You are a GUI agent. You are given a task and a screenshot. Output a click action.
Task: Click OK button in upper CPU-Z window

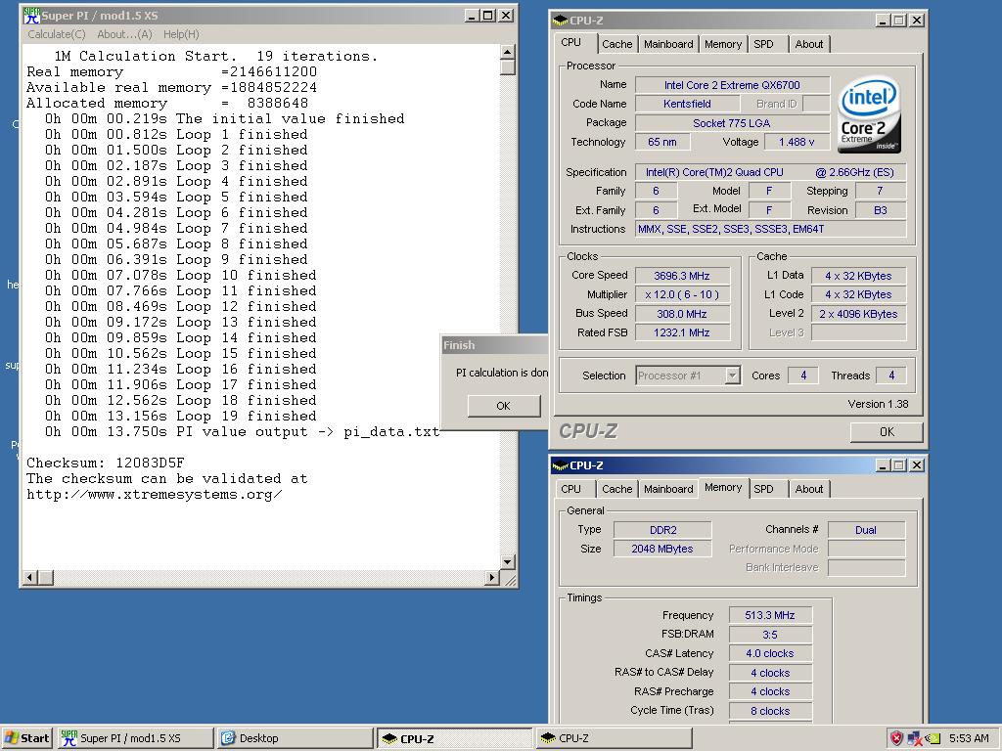click(x=887, y=432)
